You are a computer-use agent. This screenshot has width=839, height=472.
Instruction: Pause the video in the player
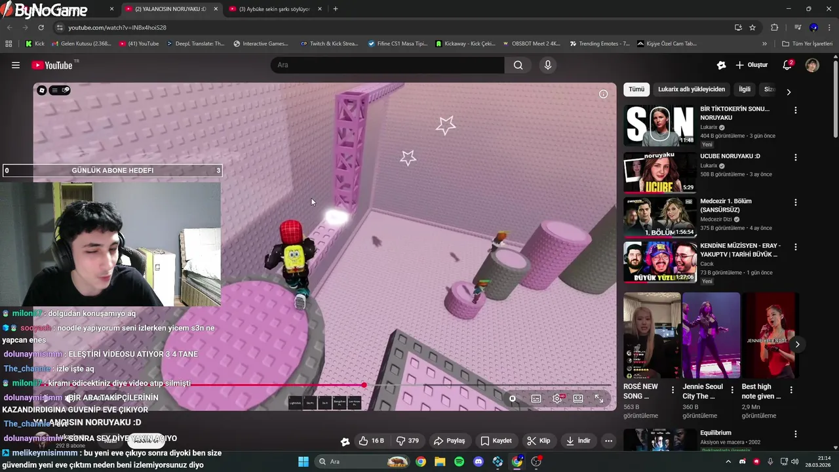(513, 398)
